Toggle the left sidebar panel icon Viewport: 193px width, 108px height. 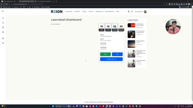pyautogui.click(x=3, y=11)
